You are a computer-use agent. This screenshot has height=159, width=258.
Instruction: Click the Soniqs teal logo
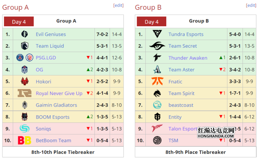pyautogui.click(x=25, y=128)
